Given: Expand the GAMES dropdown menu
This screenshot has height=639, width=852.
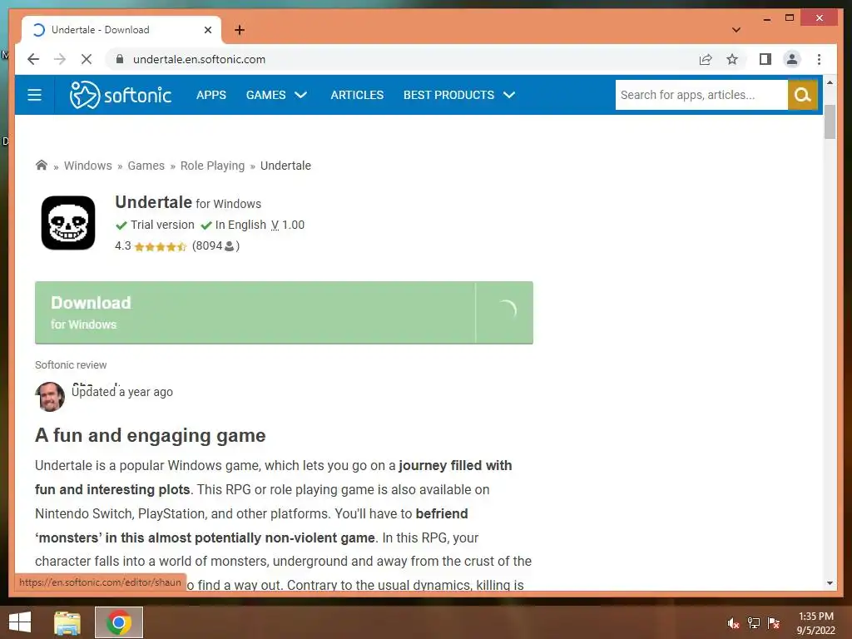Looking at the screenshot, I should pyautogui.click(x=276, y=95).
